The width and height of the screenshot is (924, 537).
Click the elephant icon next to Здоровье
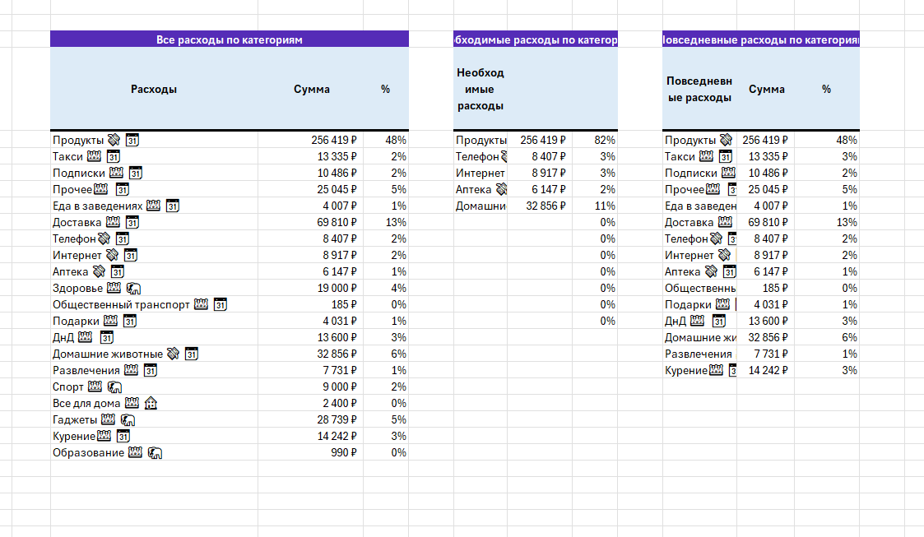coord(134,288)
